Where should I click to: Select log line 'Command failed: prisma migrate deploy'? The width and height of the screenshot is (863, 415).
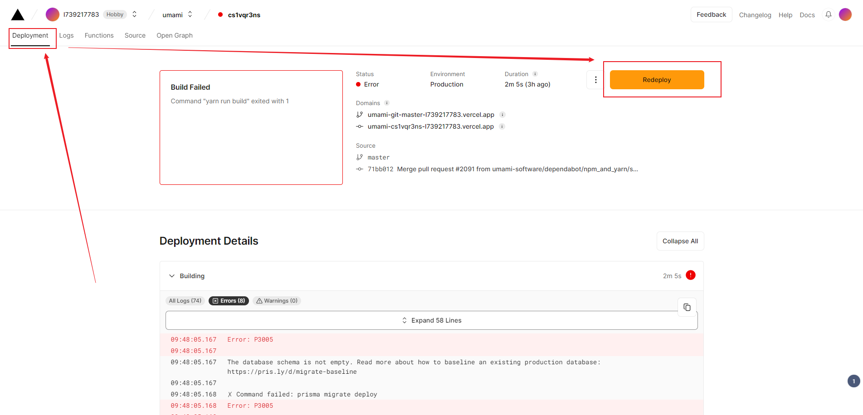(x=432, y=394)
